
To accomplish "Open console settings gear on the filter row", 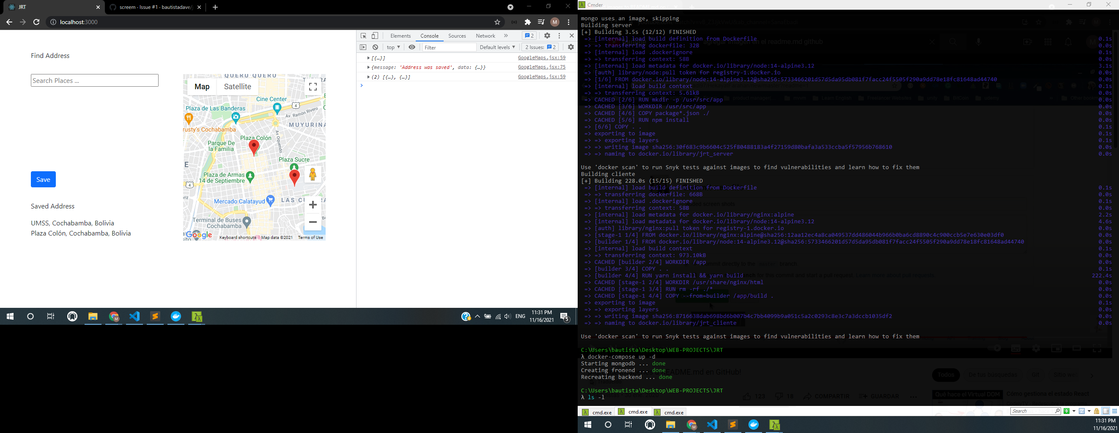I will [571, 47].
